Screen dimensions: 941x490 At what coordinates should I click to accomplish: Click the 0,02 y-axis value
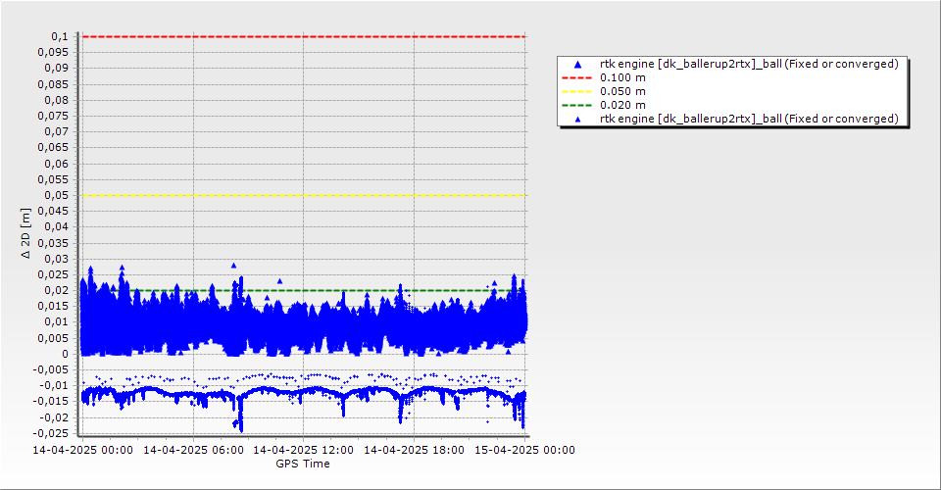coord(57,290)
